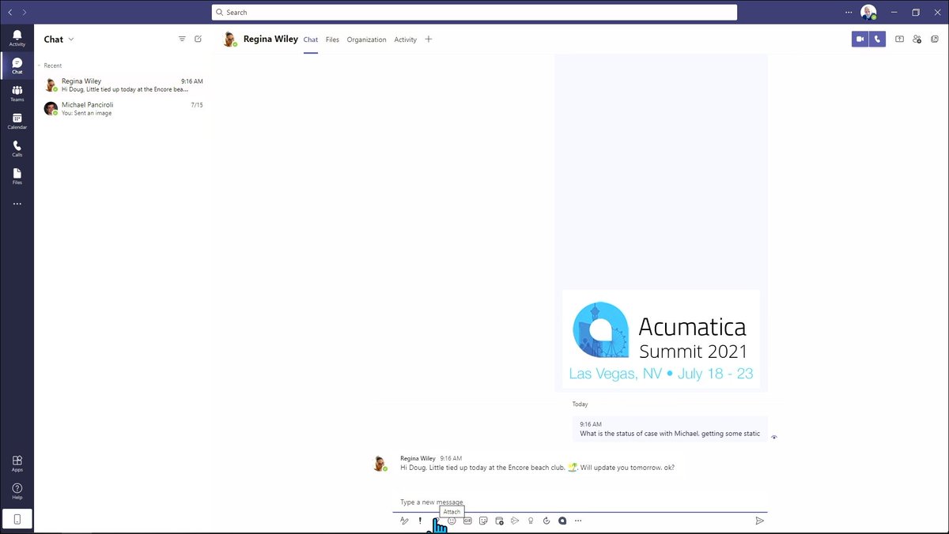Screen dimensions: 949x534
Task: Pop out the chat window
Action: click(x=934, y=39)
